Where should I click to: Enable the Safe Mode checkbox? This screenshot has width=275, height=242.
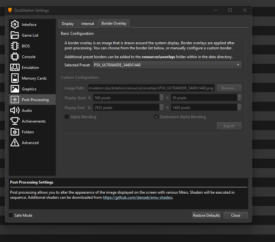pos(11,215)
